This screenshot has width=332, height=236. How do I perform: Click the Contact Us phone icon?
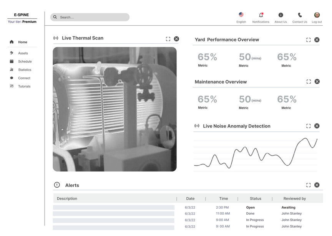coord(300,15)
